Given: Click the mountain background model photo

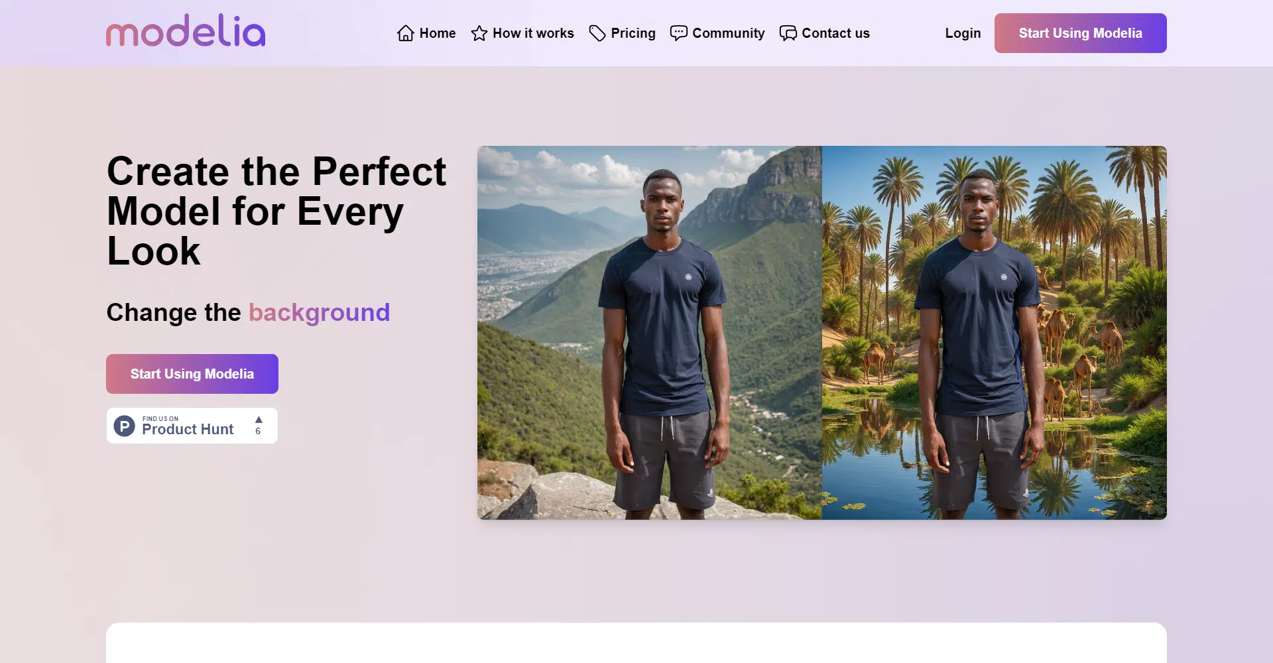Looking at the screenshot, I should [650, 333].
